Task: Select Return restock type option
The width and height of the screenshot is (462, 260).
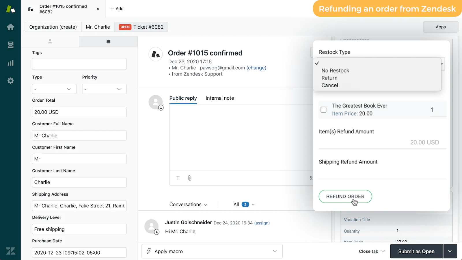Action: pyautogui.click(x=329, y=78)
